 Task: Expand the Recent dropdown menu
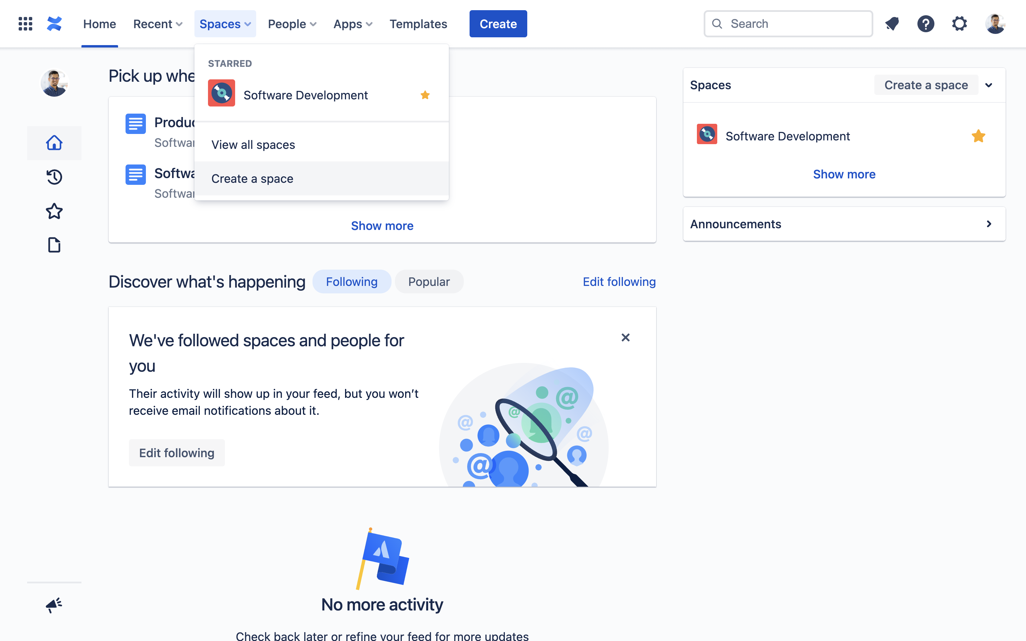coord(158,24)
